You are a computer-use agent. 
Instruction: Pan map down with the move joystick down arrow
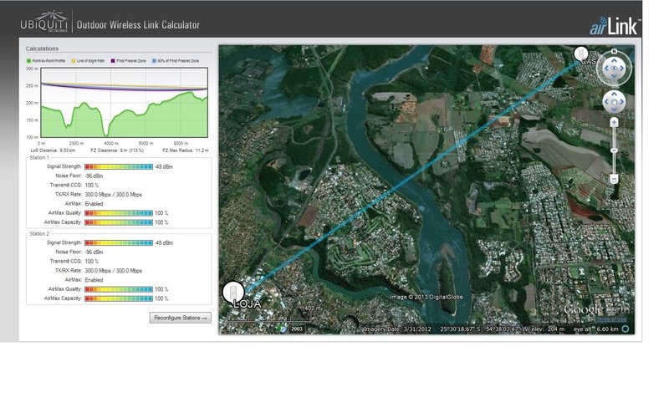614,110
